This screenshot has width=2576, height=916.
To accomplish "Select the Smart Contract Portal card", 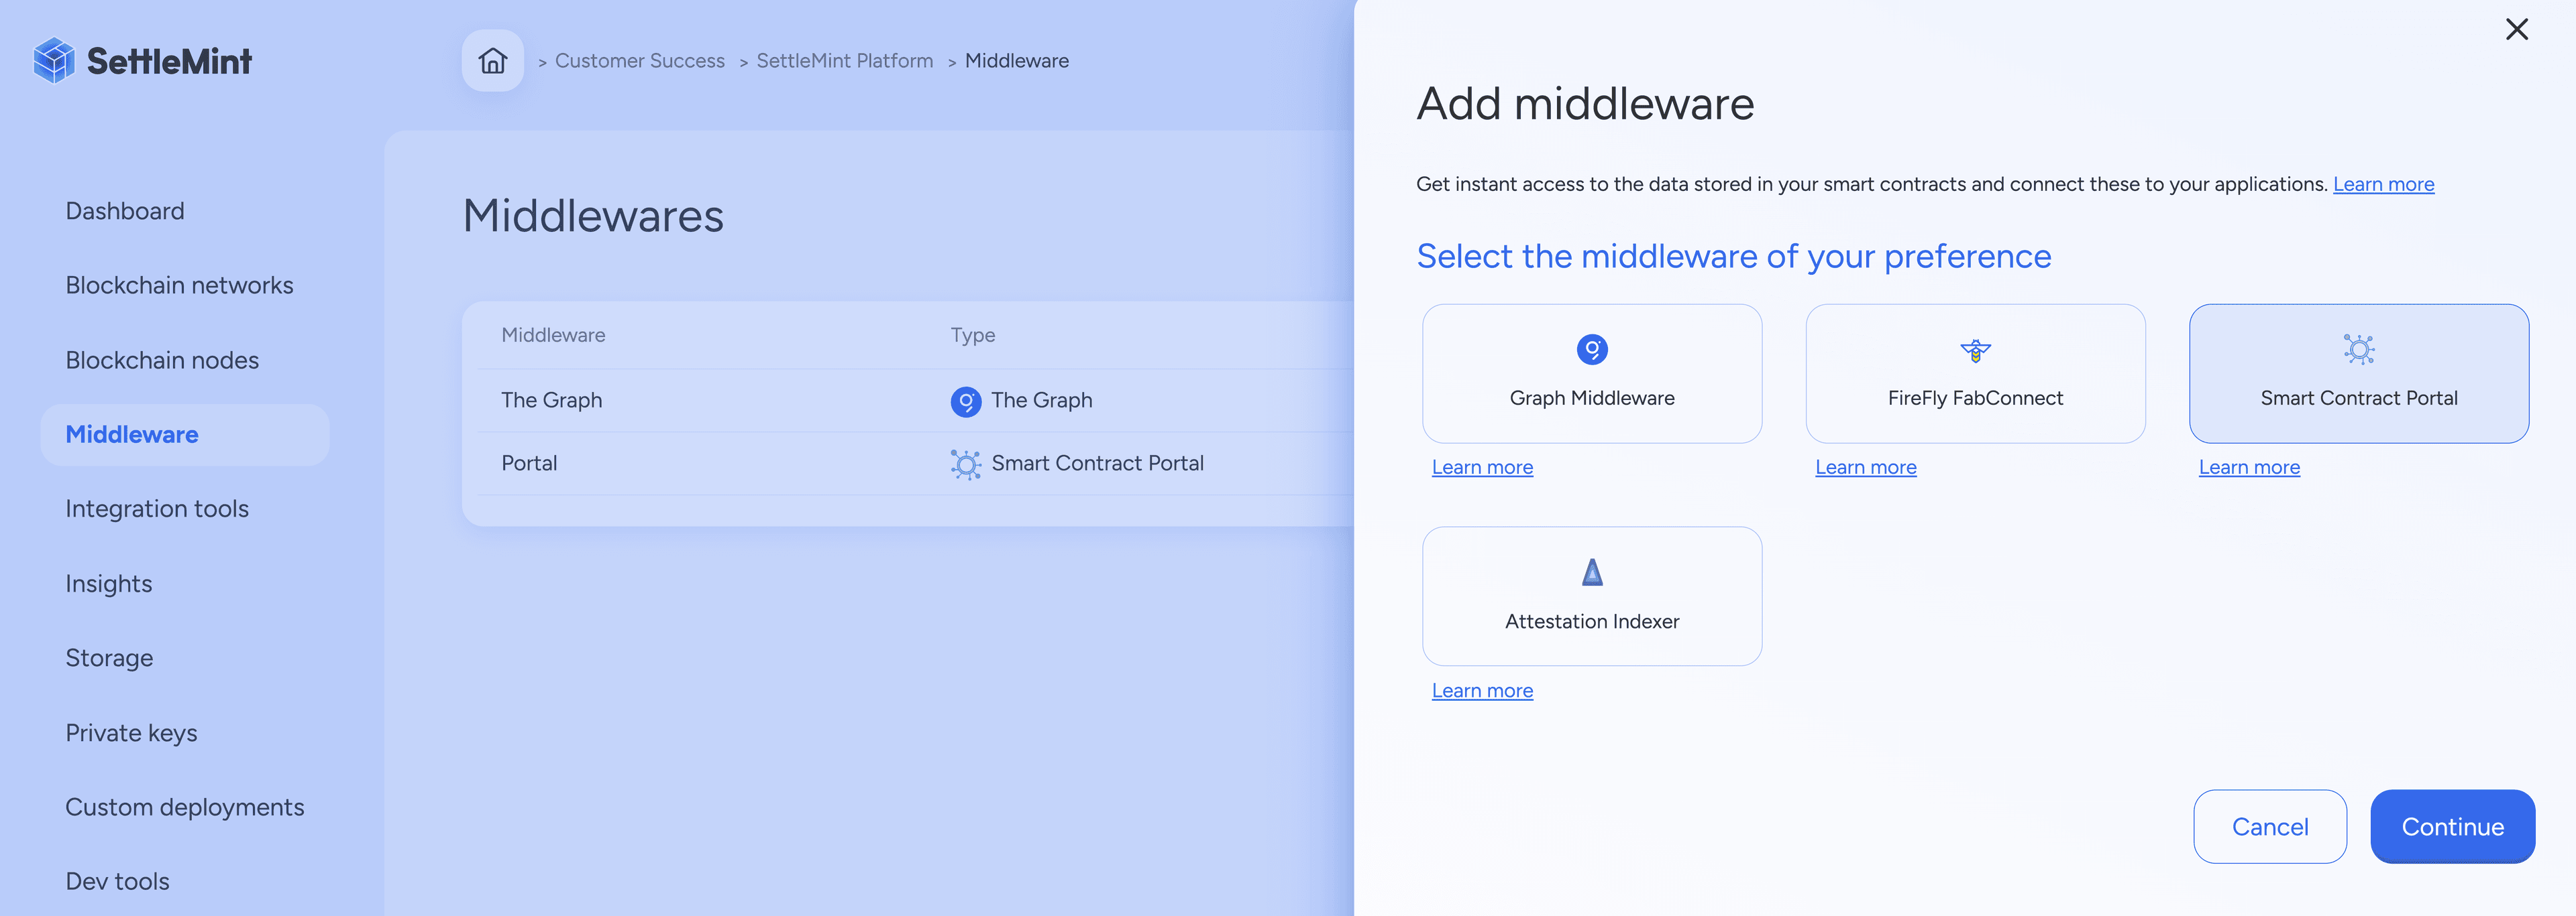I will pos(2359,374).
